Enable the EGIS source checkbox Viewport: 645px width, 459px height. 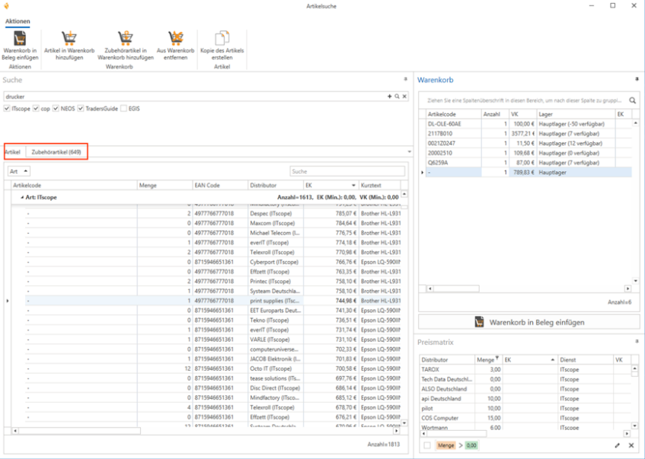coord(124,109)
